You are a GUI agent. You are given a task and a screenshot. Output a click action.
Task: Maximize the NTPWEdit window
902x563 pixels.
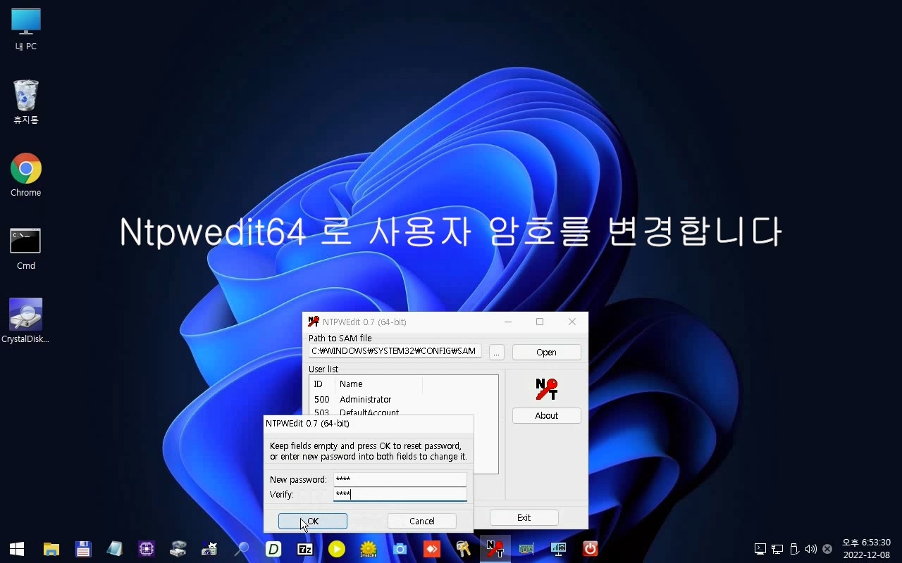[540, 322]
